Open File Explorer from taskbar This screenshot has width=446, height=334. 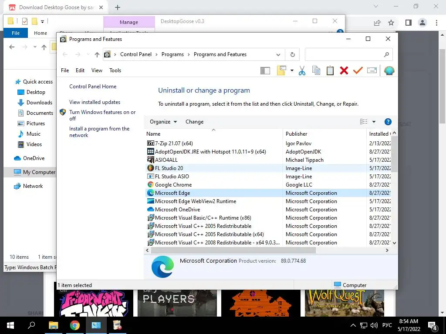53,325
